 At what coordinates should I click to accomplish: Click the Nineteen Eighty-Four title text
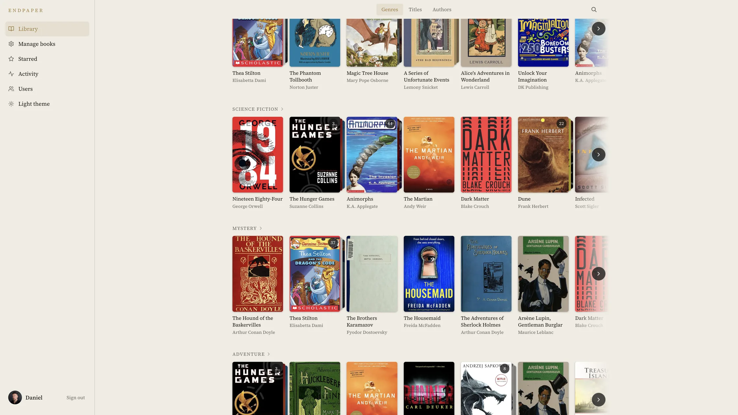coord(257,199)
